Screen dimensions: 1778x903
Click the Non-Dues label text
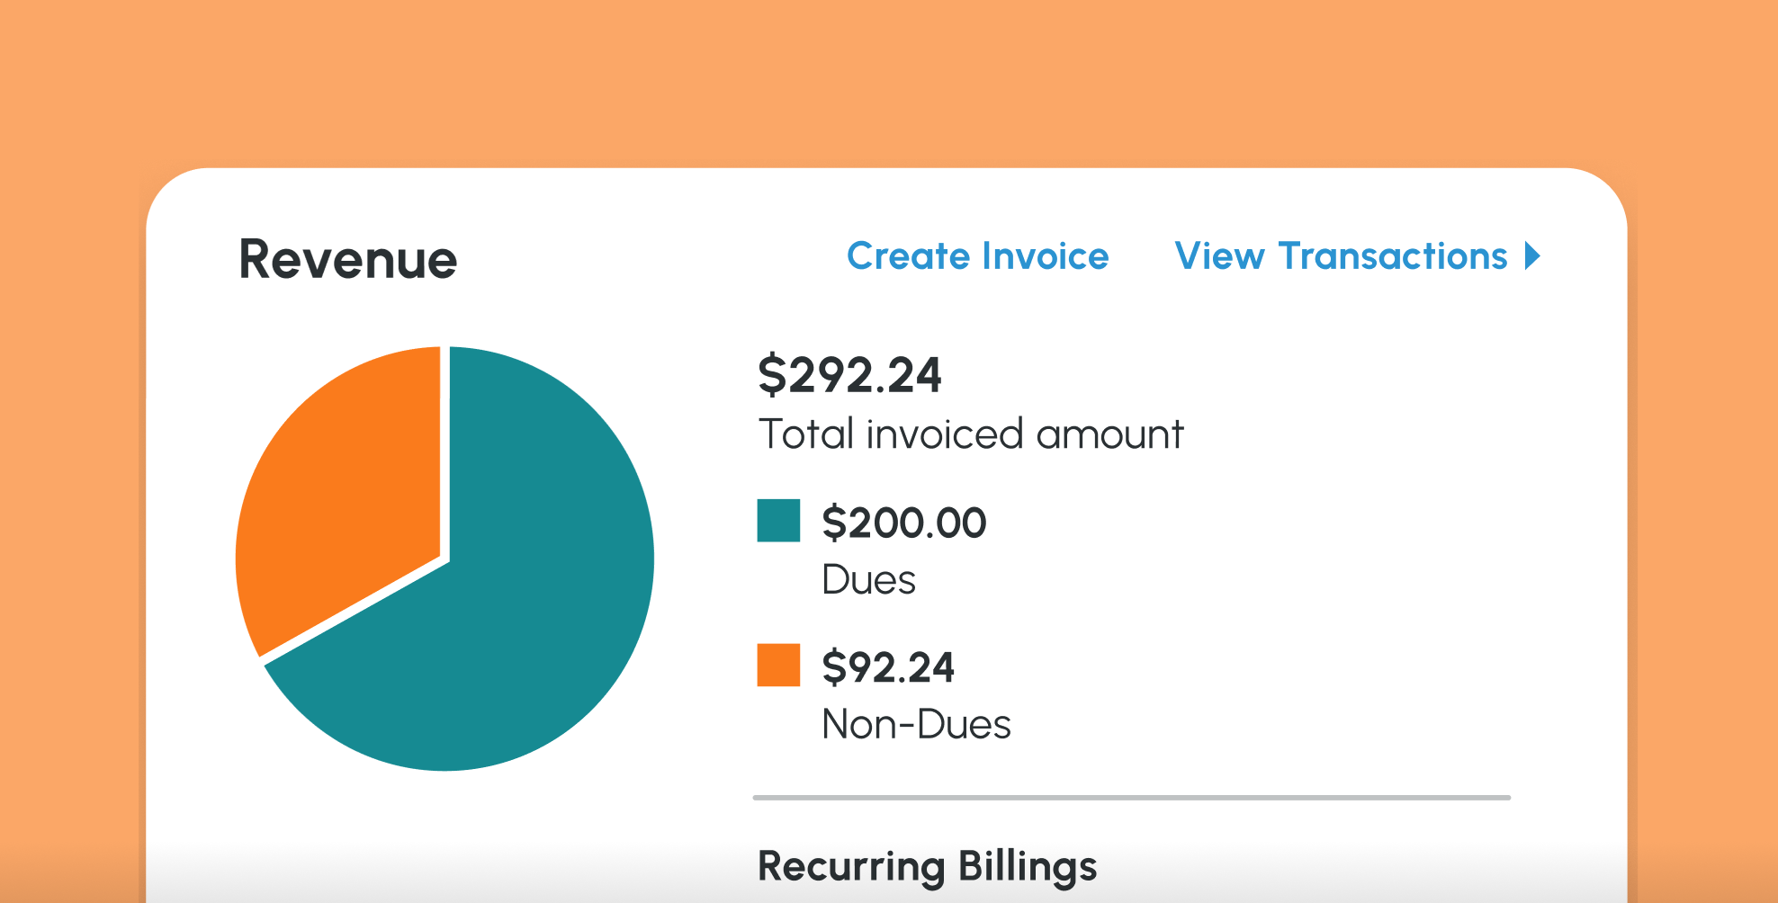pos(917,724)
